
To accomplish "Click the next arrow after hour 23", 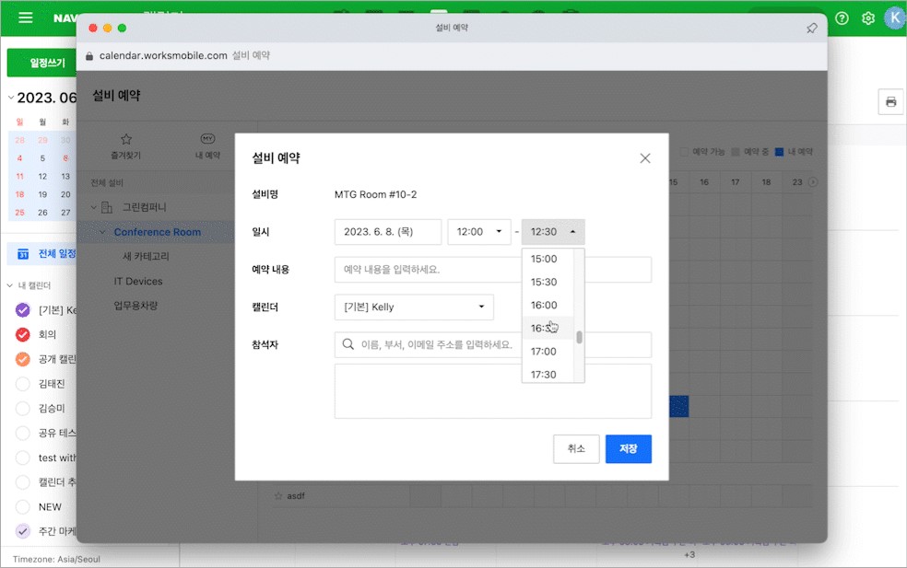I will tap(813, 182).
